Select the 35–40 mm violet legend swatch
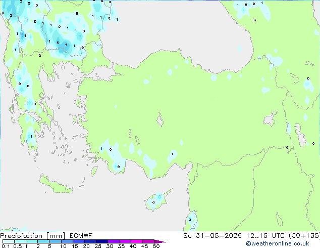The height and width of the screenshot is (248, 320). click(125, 241)
